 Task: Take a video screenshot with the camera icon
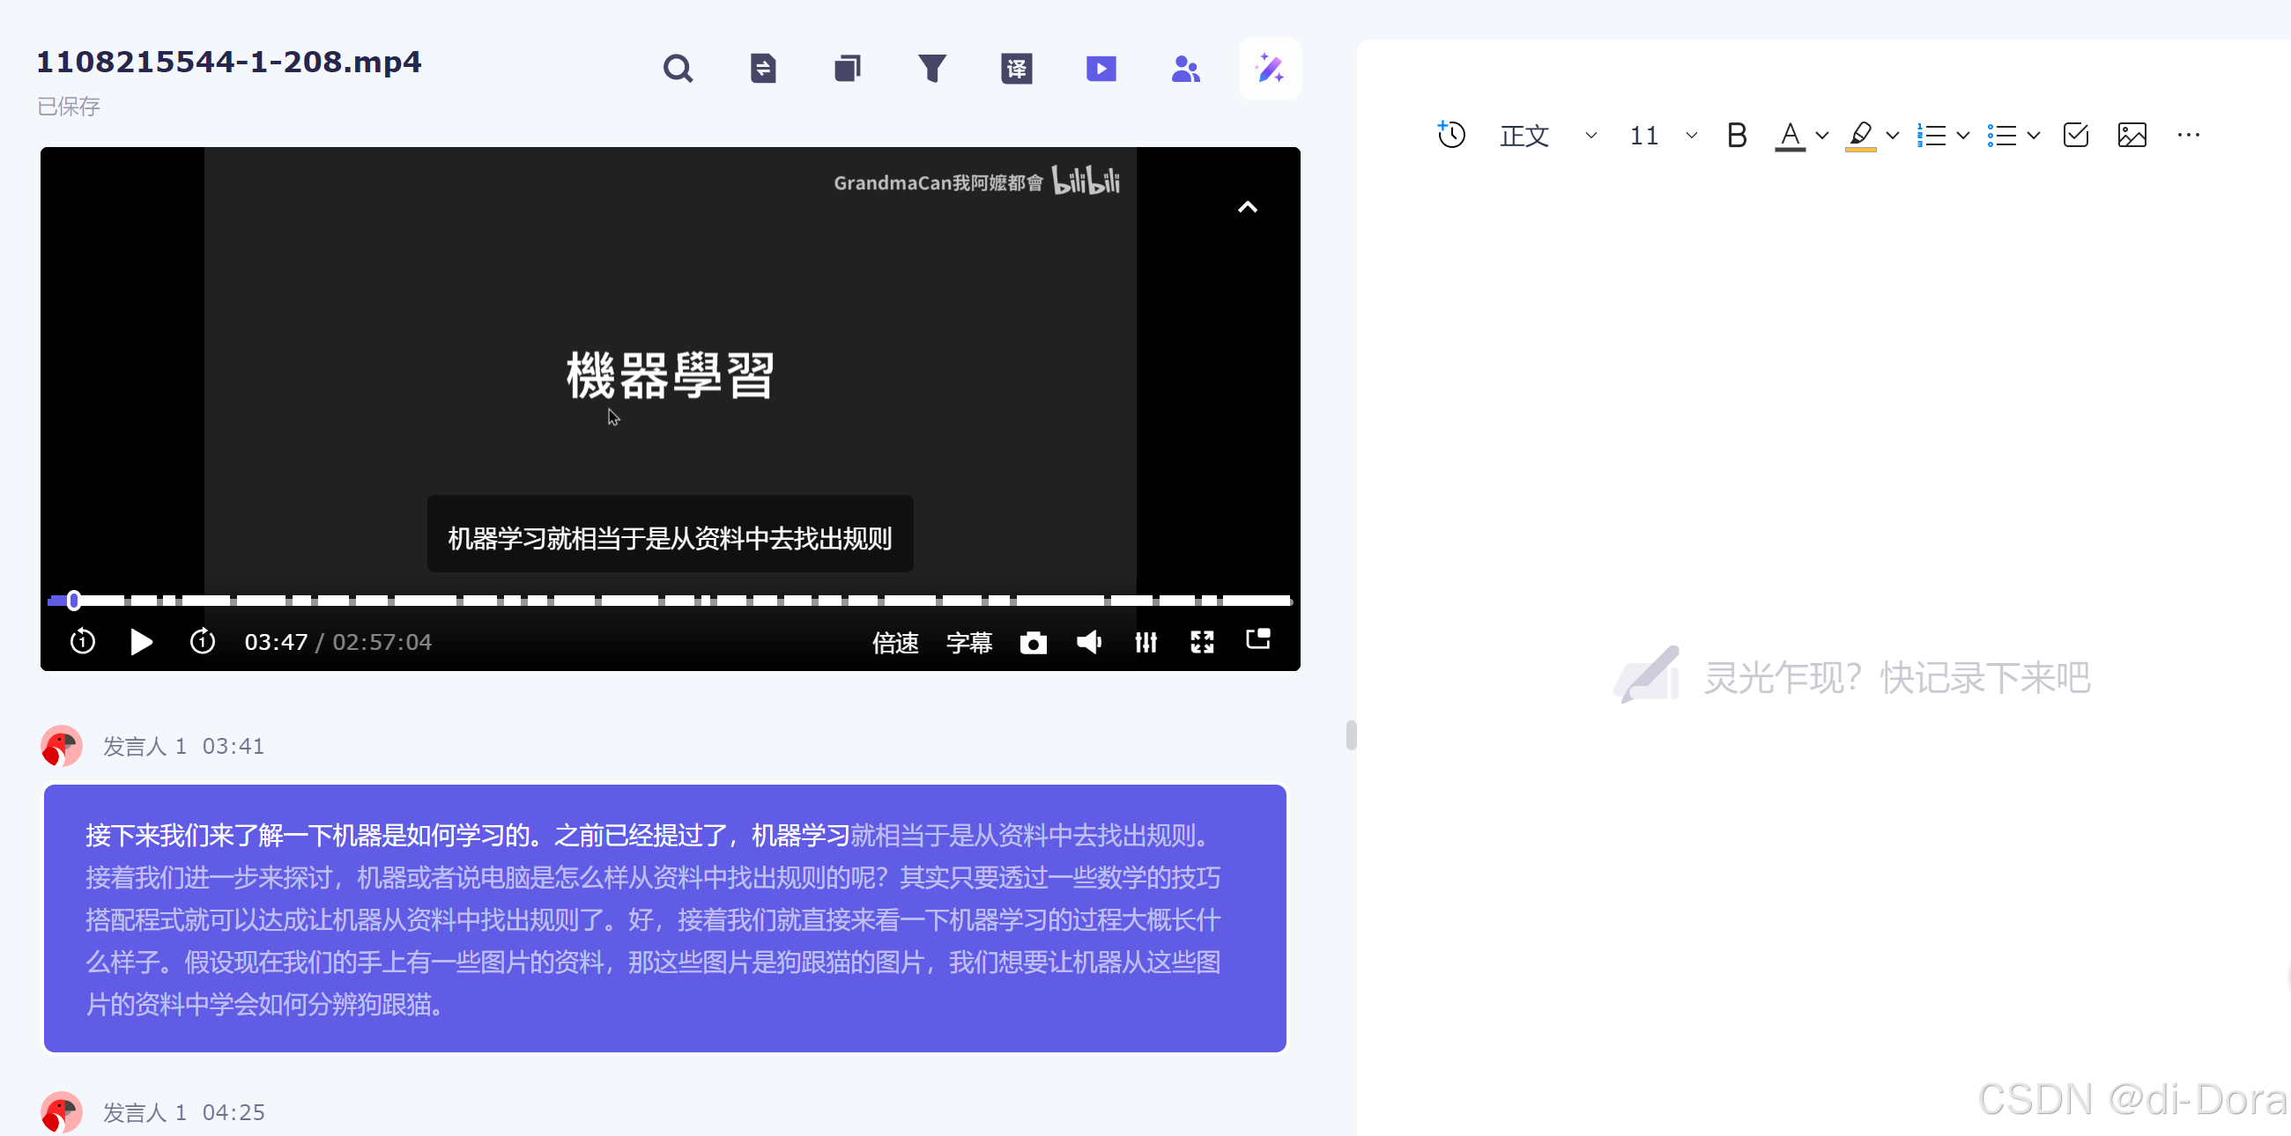pos(1033,642)
